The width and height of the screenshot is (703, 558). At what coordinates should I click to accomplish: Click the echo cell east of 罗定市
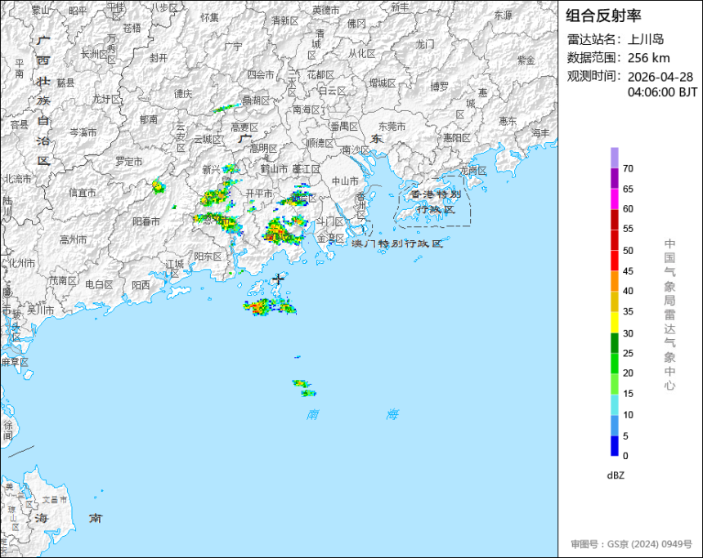coord(159,186)
